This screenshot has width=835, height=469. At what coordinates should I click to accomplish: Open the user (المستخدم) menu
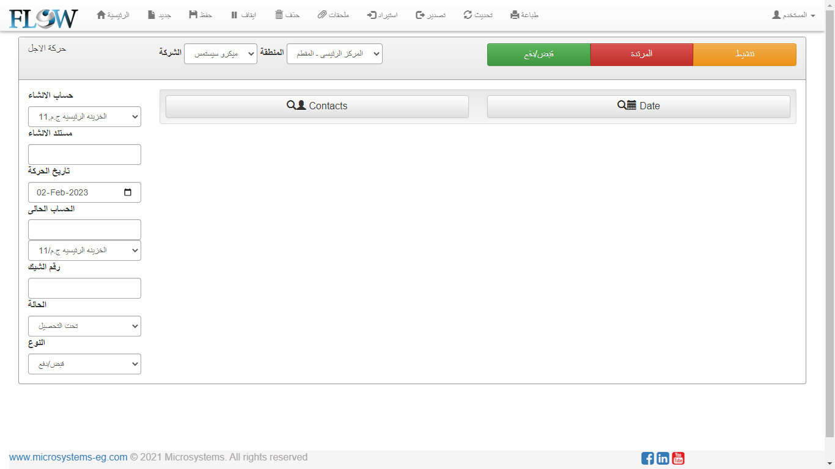coord(793,15)
